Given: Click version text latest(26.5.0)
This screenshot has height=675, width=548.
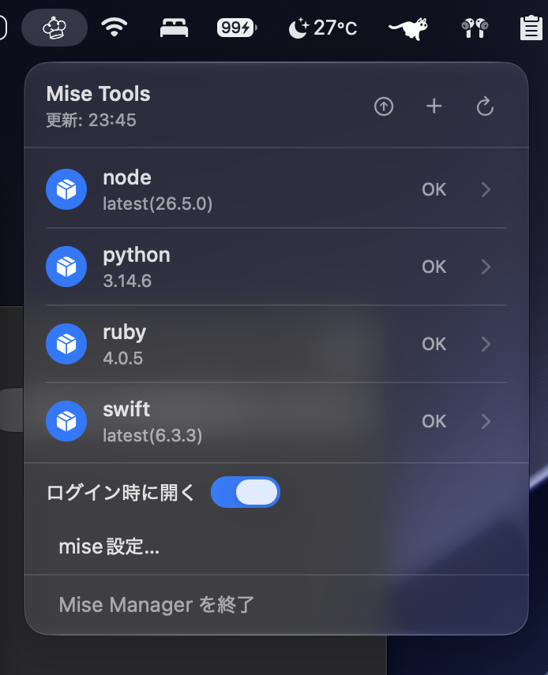Looking at the screenshot, I should point(158,203).
